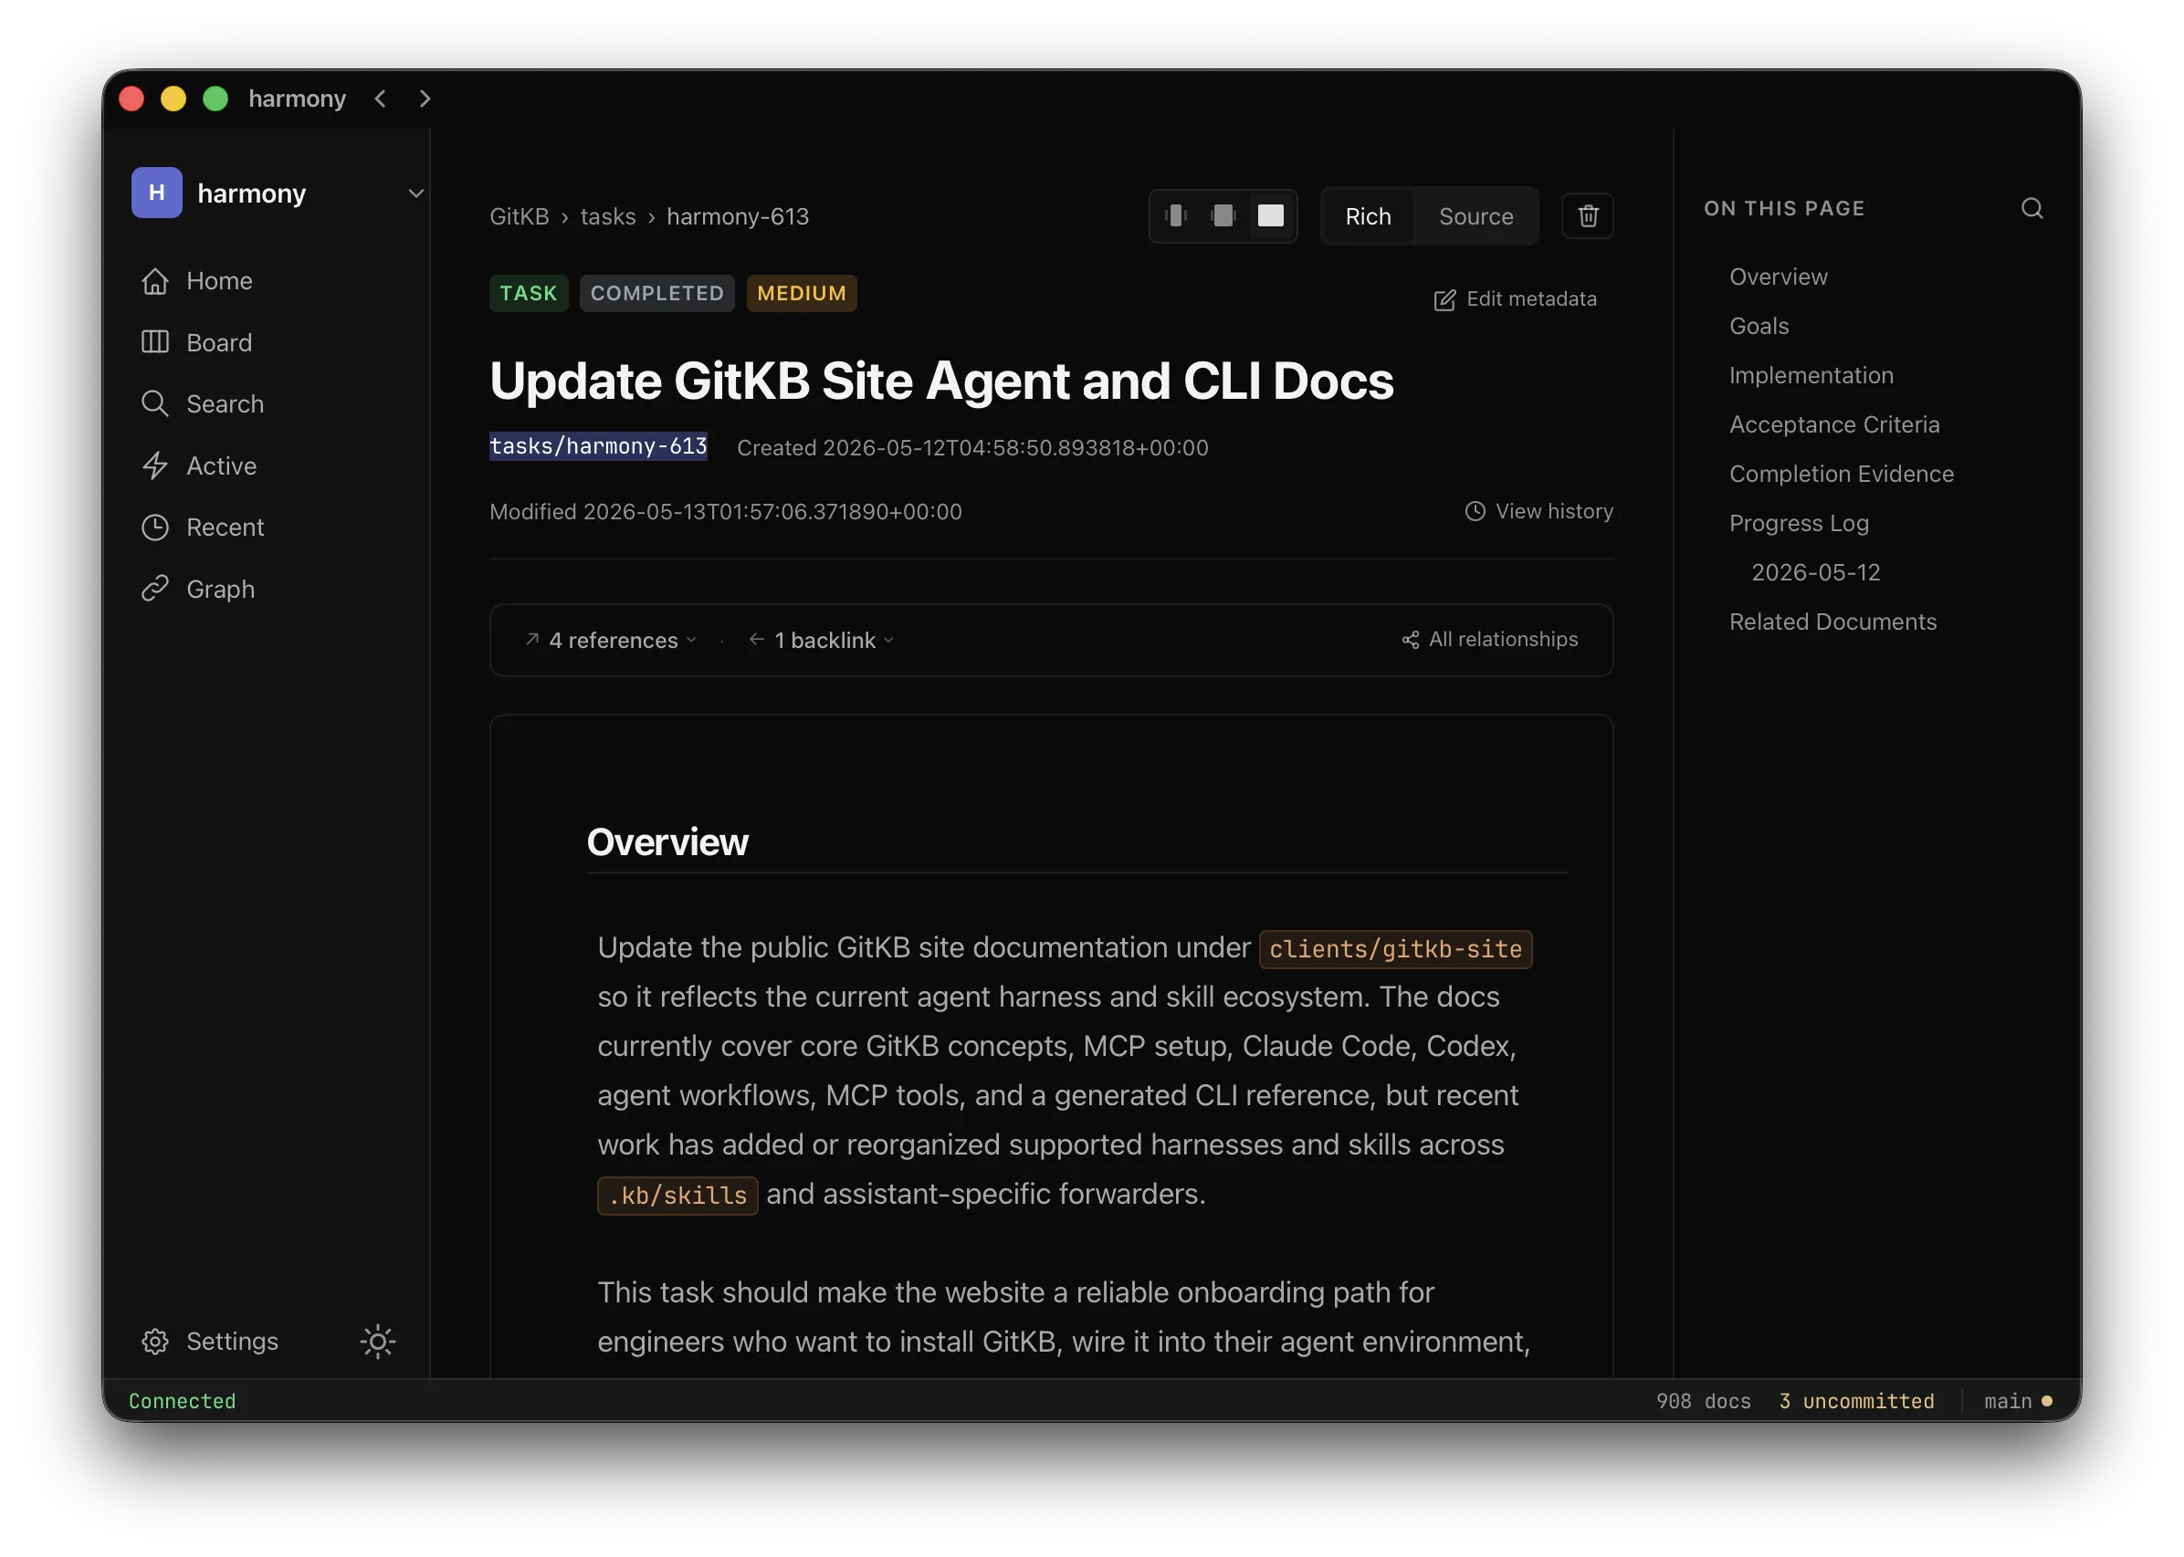Click ON THIS PAGE header
Image resolution: width=2184 pixels, height=1557 pixels.
(1784, 208)
